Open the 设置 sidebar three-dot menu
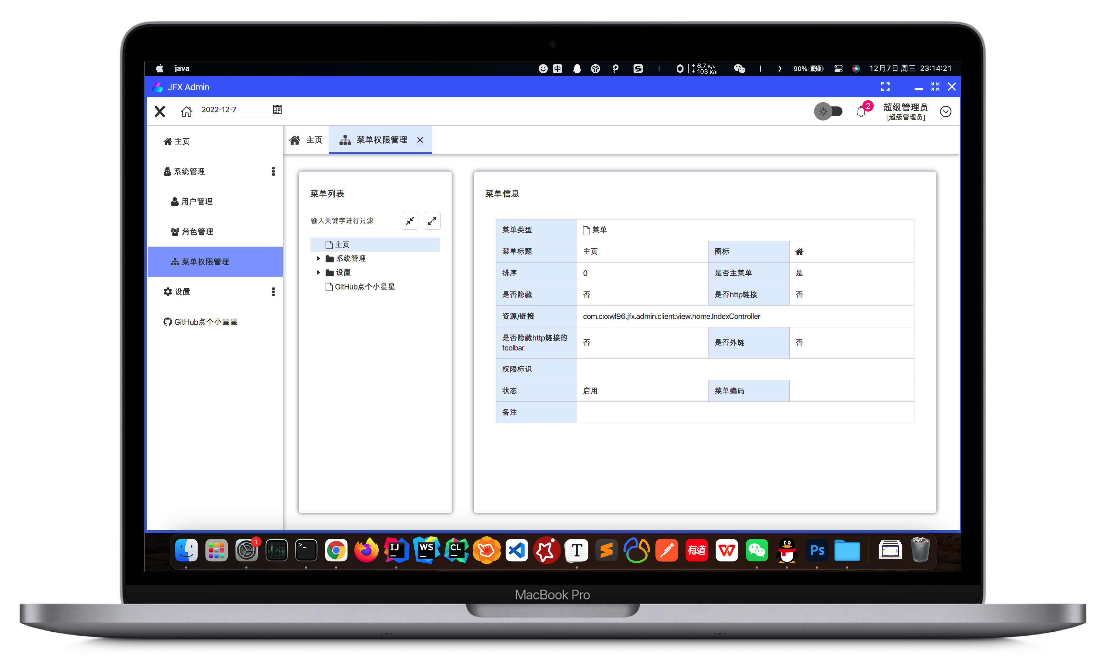This screenshot has width=1107, height=664. (273, 292)
